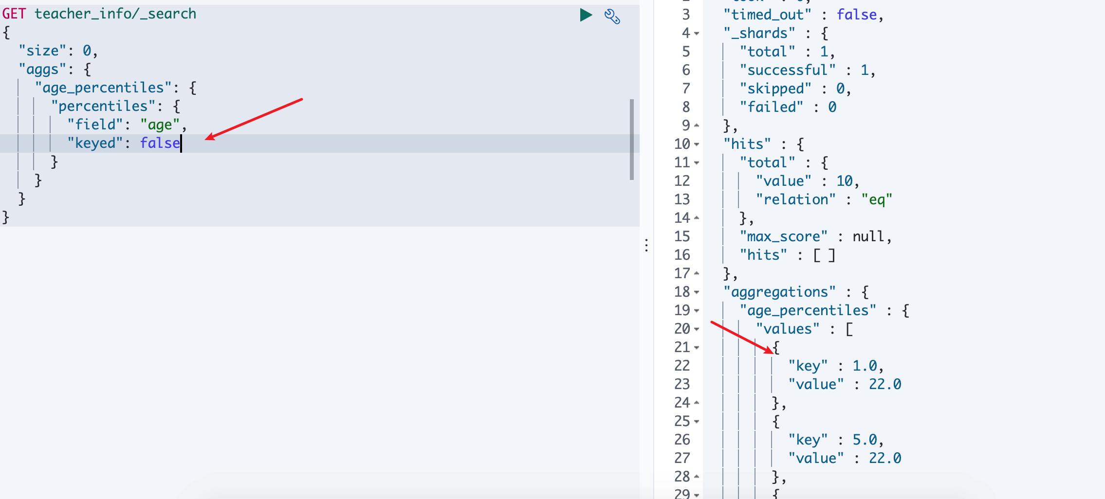The image size is (1105, 499).
Task: Place cursor on GET teacher_info/_search line
Action: pos(99,14)
